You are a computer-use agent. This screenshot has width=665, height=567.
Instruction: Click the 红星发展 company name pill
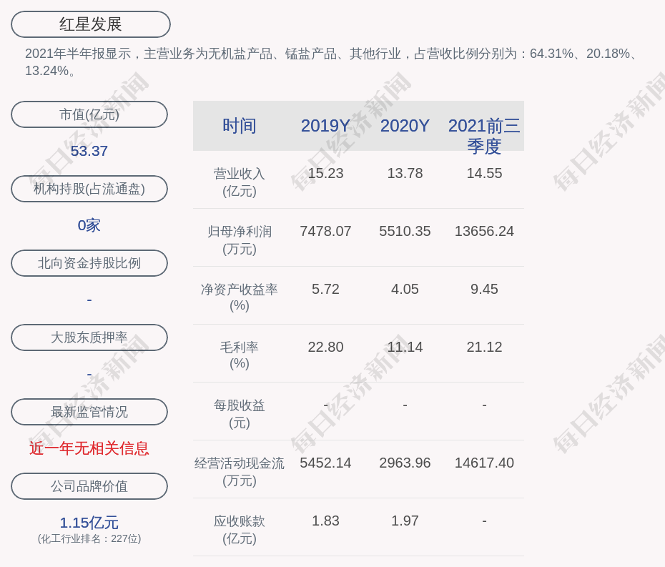91,24
